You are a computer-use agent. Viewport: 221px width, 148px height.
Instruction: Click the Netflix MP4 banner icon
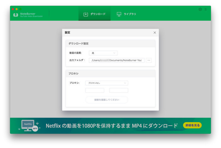(x=29, y=126)
